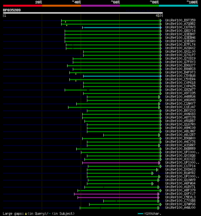201x216 pixels.
Task: Select the UniRef100_A1RV71 label
Action: click(x=180, y=187)
